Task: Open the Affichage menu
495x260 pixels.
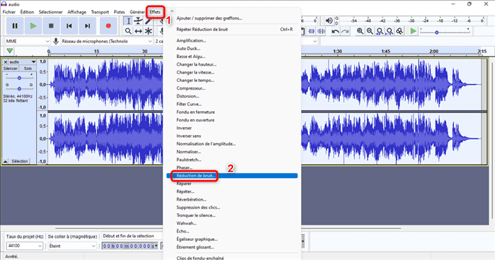Action: 76,12
